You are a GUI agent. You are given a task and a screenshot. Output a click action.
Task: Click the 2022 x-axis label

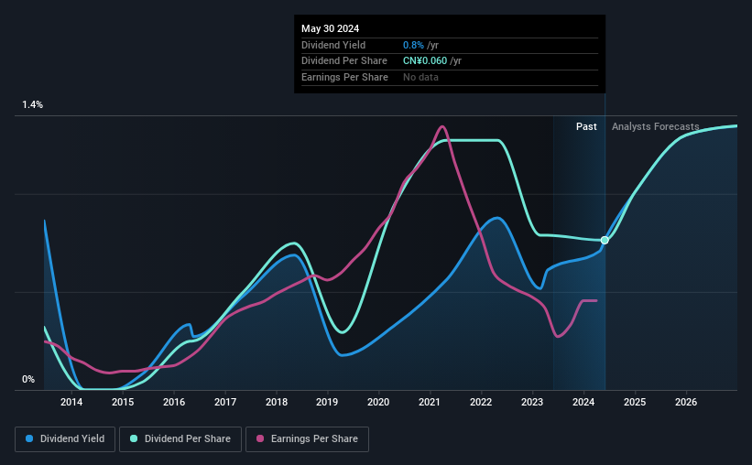click(481, 402)
